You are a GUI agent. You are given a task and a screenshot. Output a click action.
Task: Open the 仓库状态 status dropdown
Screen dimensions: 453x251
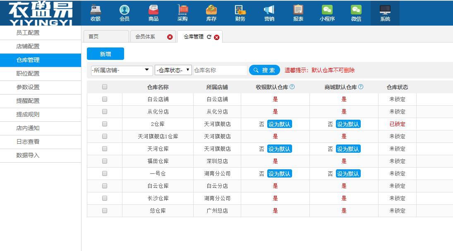(173, 70)
